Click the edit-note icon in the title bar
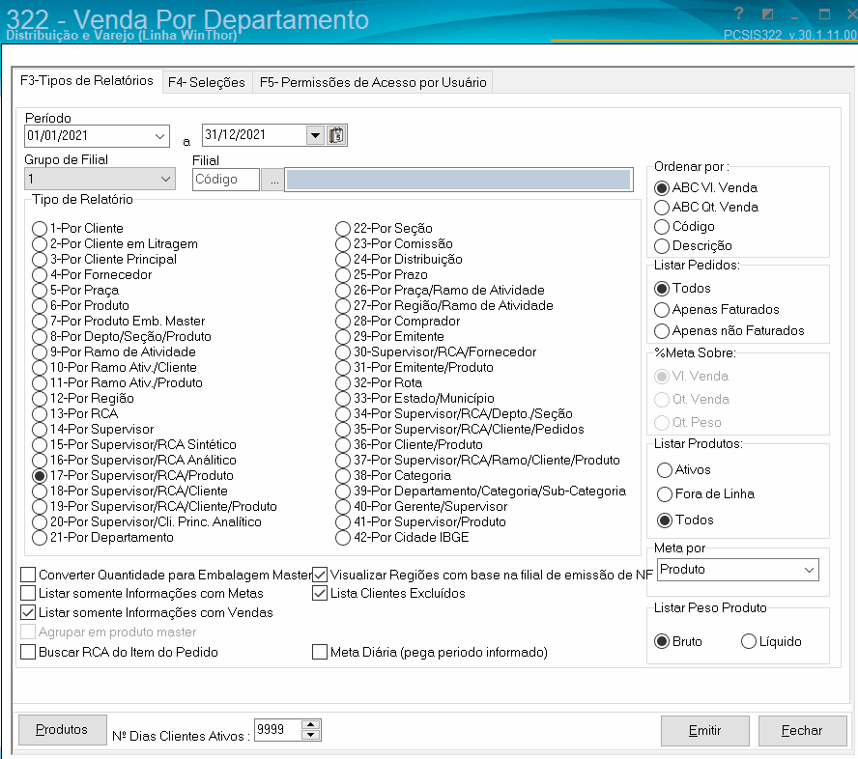The image size is (858, 759). 768,14
